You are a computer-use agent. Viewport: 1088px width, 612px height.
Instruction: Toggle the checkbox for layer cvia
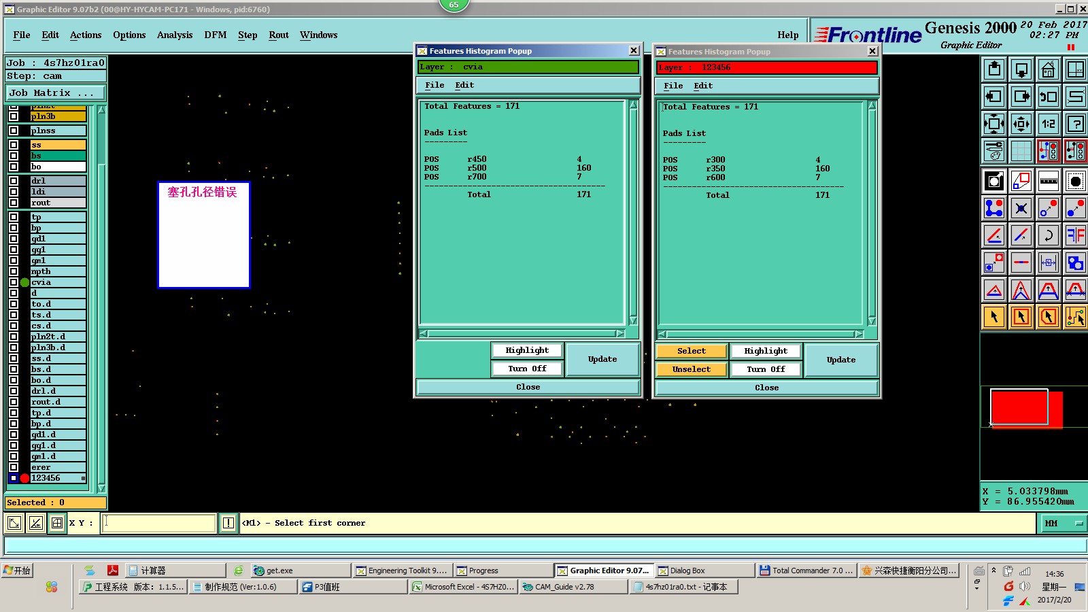(14, 282)
